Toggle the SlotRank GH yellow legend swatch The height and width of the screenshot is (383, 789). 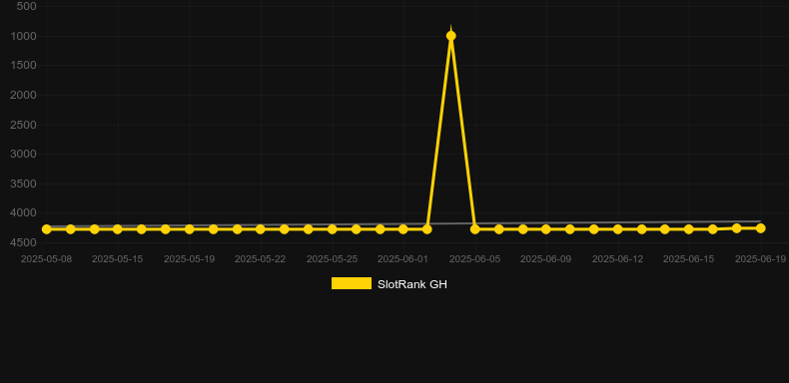pos(352,283)
